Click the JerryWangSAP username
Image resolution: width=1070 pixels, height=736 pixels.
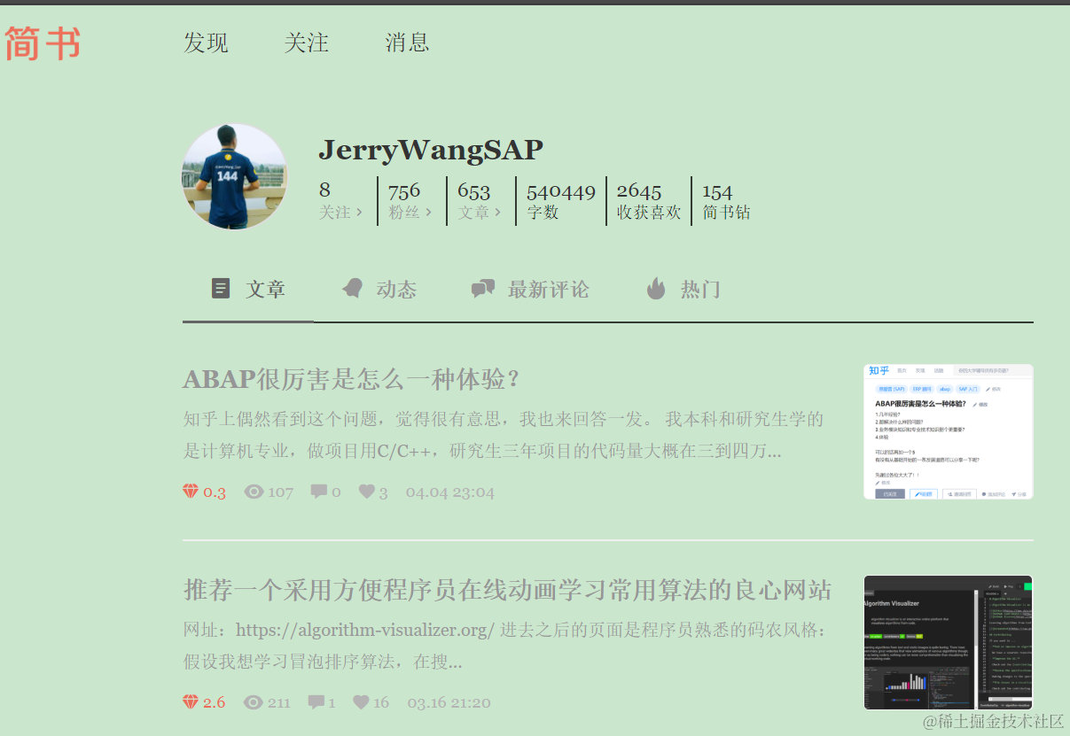[430, 150]
